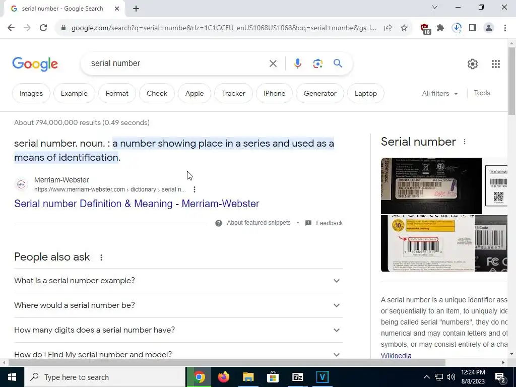Image resolution: width=516 pixels, height=387 pixels.
Task: Select the Check filter chip
Action: click(x=157, y=93)
